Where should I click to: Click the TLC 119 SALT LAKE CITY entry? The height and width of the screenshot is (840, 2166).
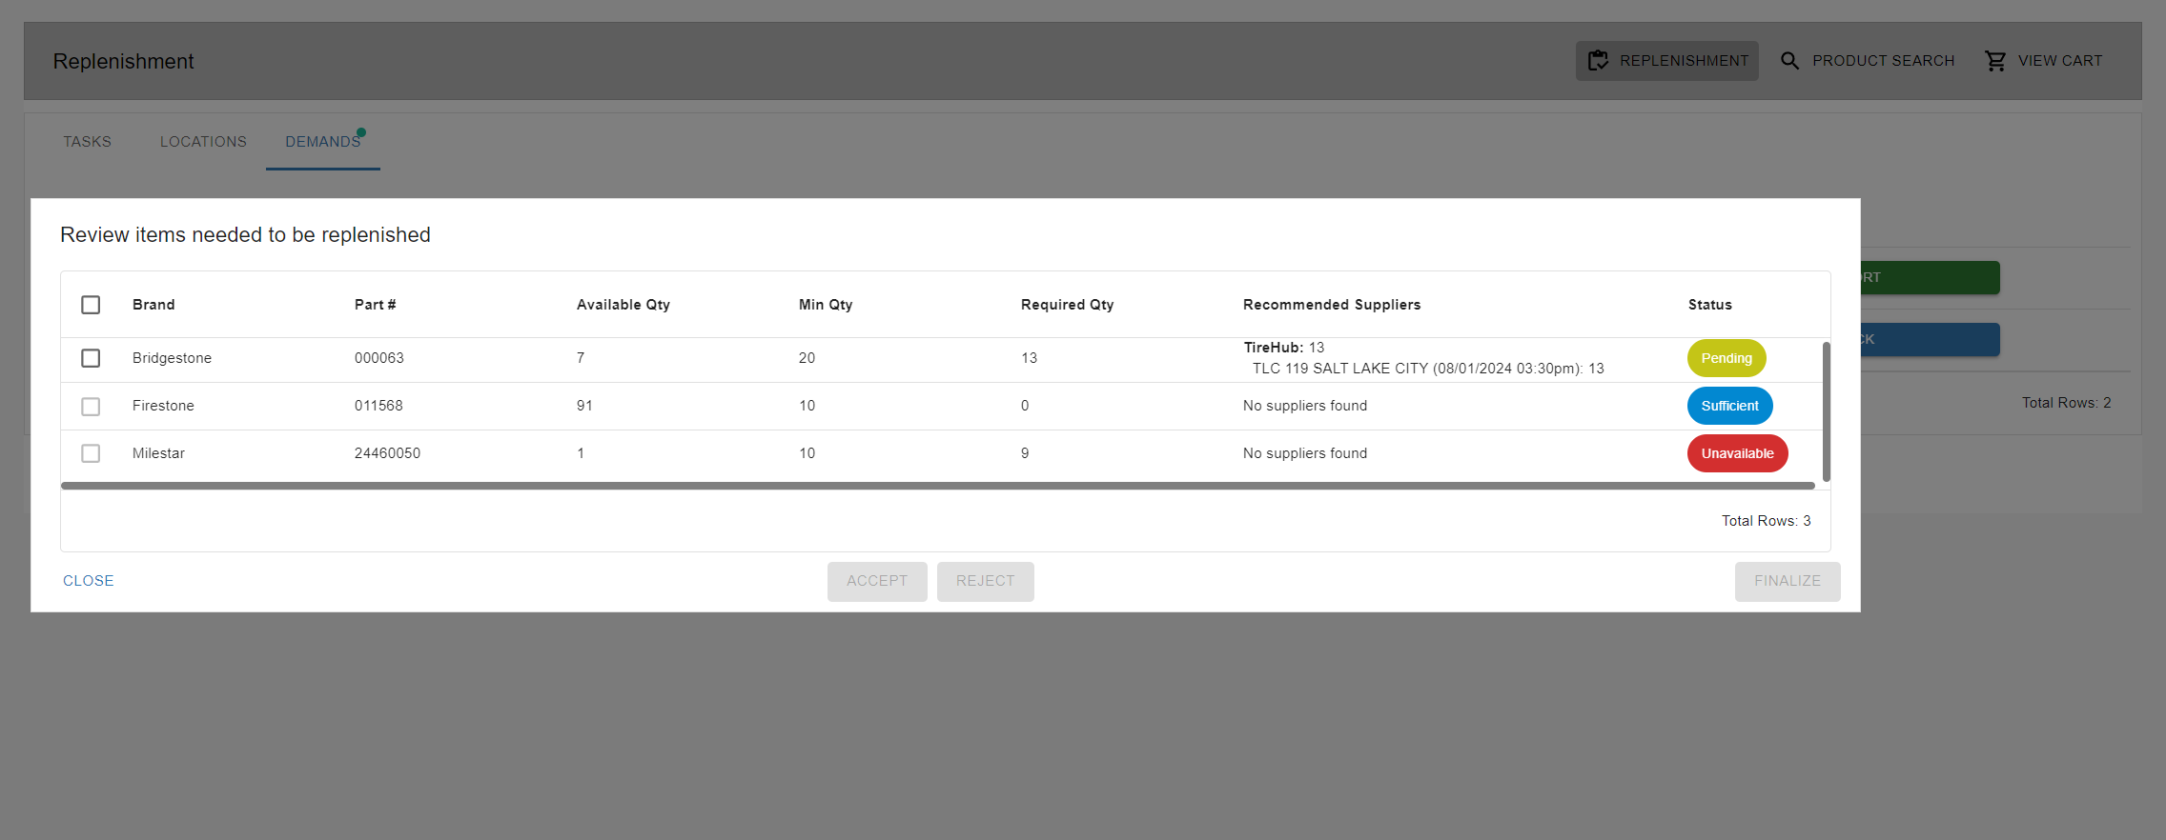1428,369
